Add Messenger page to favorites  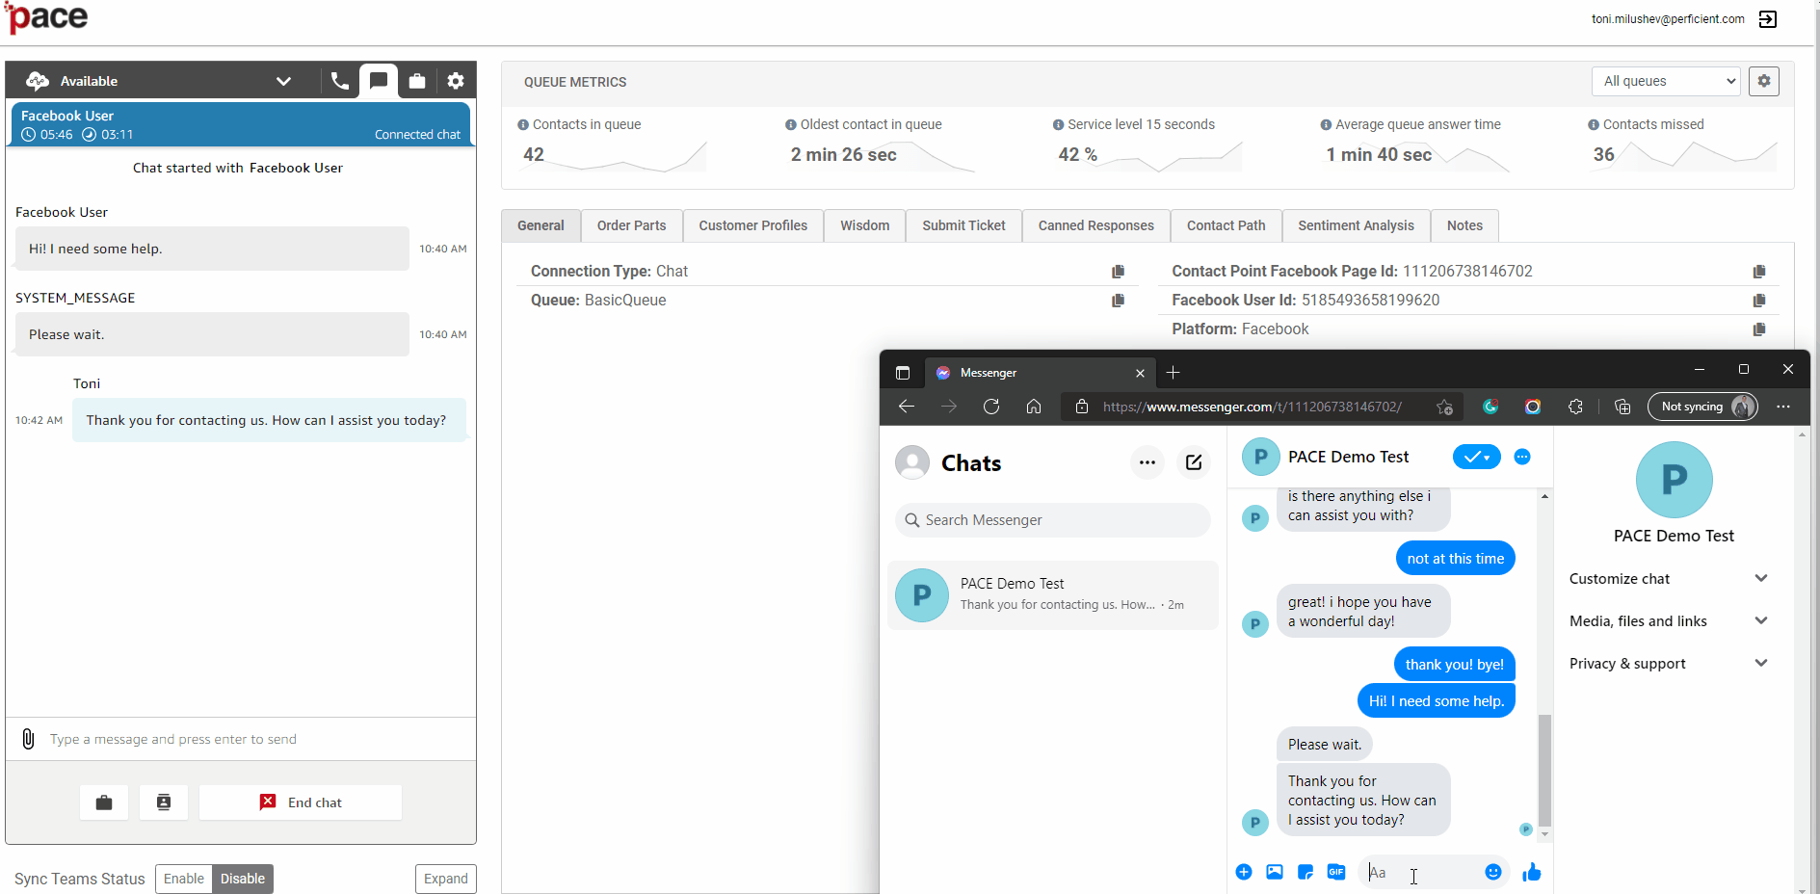(x=1444, y=407)
